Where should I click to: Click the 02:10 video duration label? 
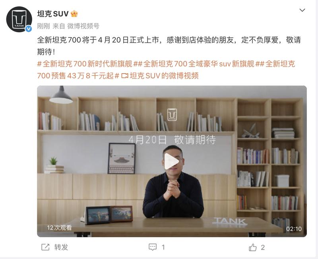294,229
